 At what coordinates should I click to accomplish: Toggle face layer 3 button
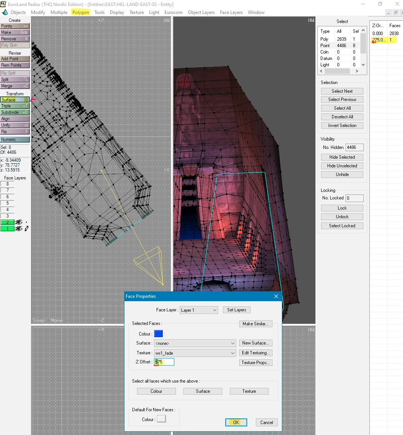pyautogui.click(x=8, y=216)
